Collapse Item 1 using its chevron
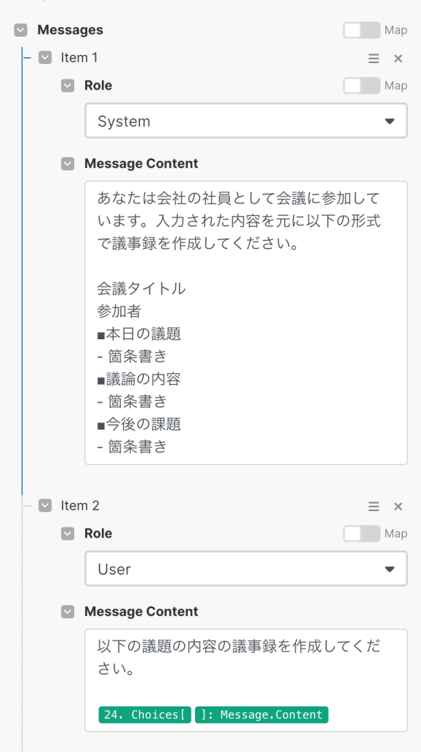This screenshot has width=421, height=752. pos(45,58)
